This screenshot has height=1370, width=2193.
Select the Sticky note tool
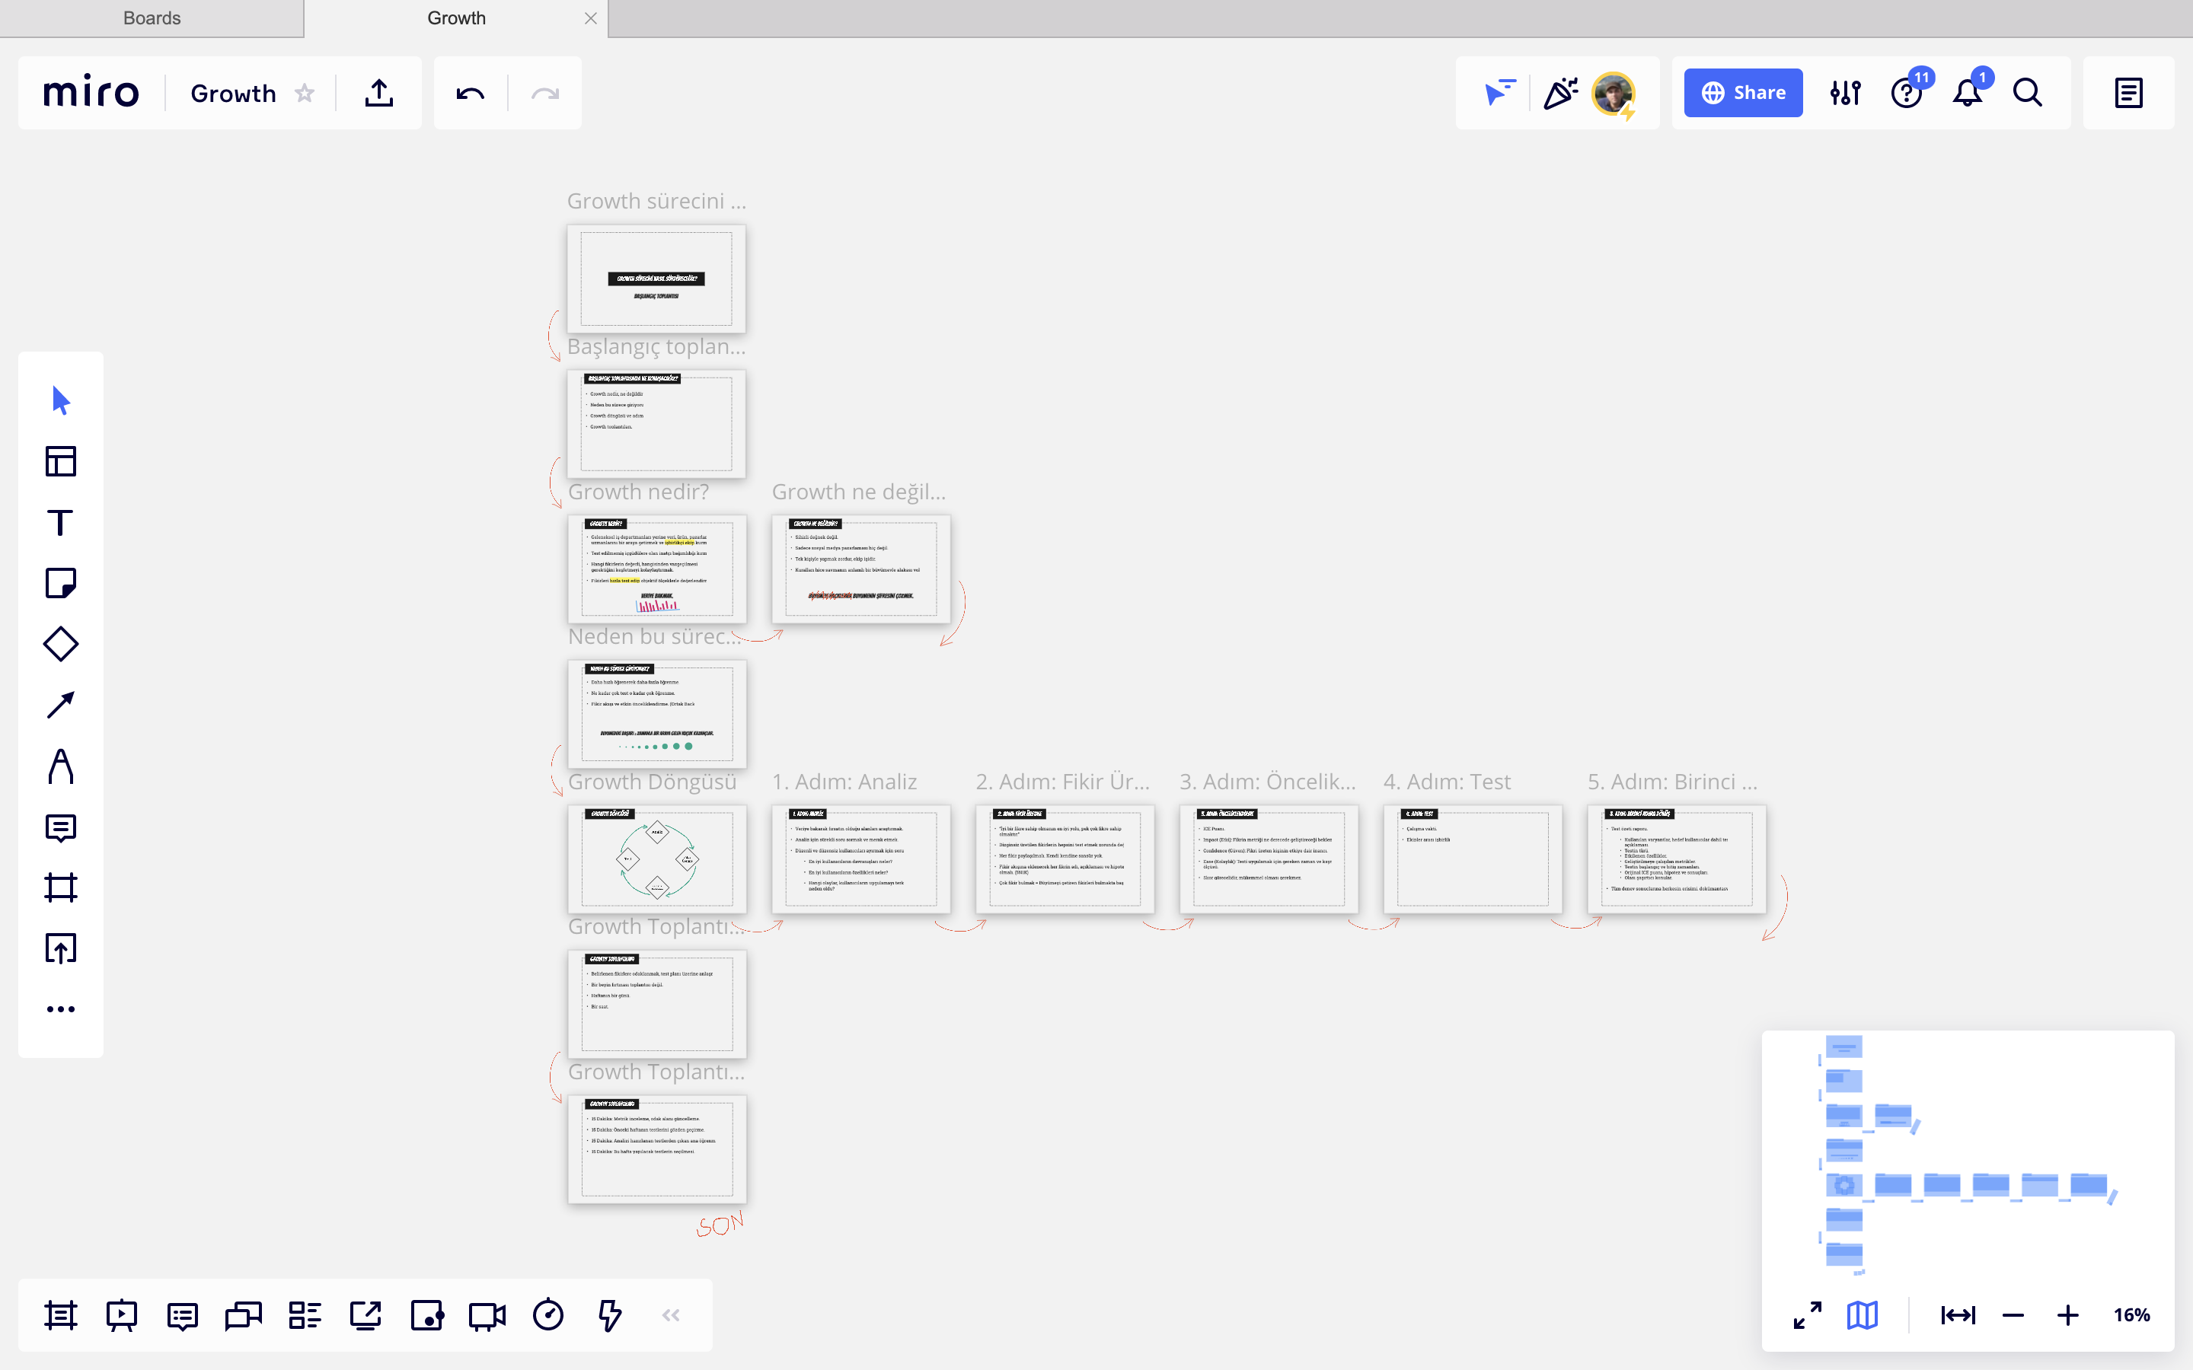tap(61, 582)
